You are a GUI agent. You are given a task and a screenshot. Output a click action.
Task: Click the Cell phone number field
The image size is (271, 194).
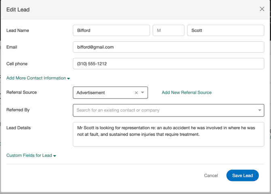(168, 63)
